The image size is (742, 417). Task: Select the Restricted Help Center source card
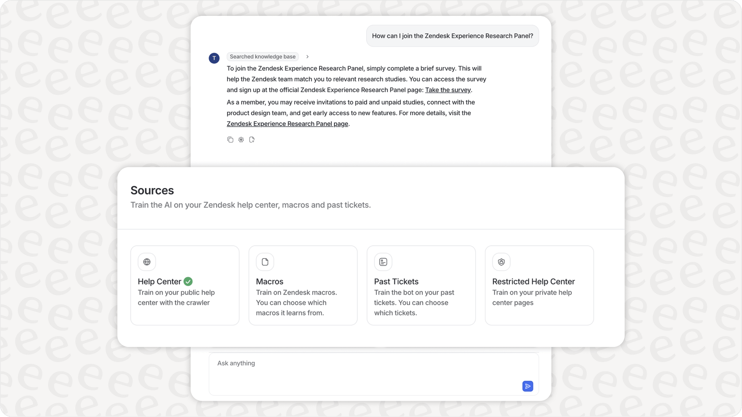[x=539, y=286]
